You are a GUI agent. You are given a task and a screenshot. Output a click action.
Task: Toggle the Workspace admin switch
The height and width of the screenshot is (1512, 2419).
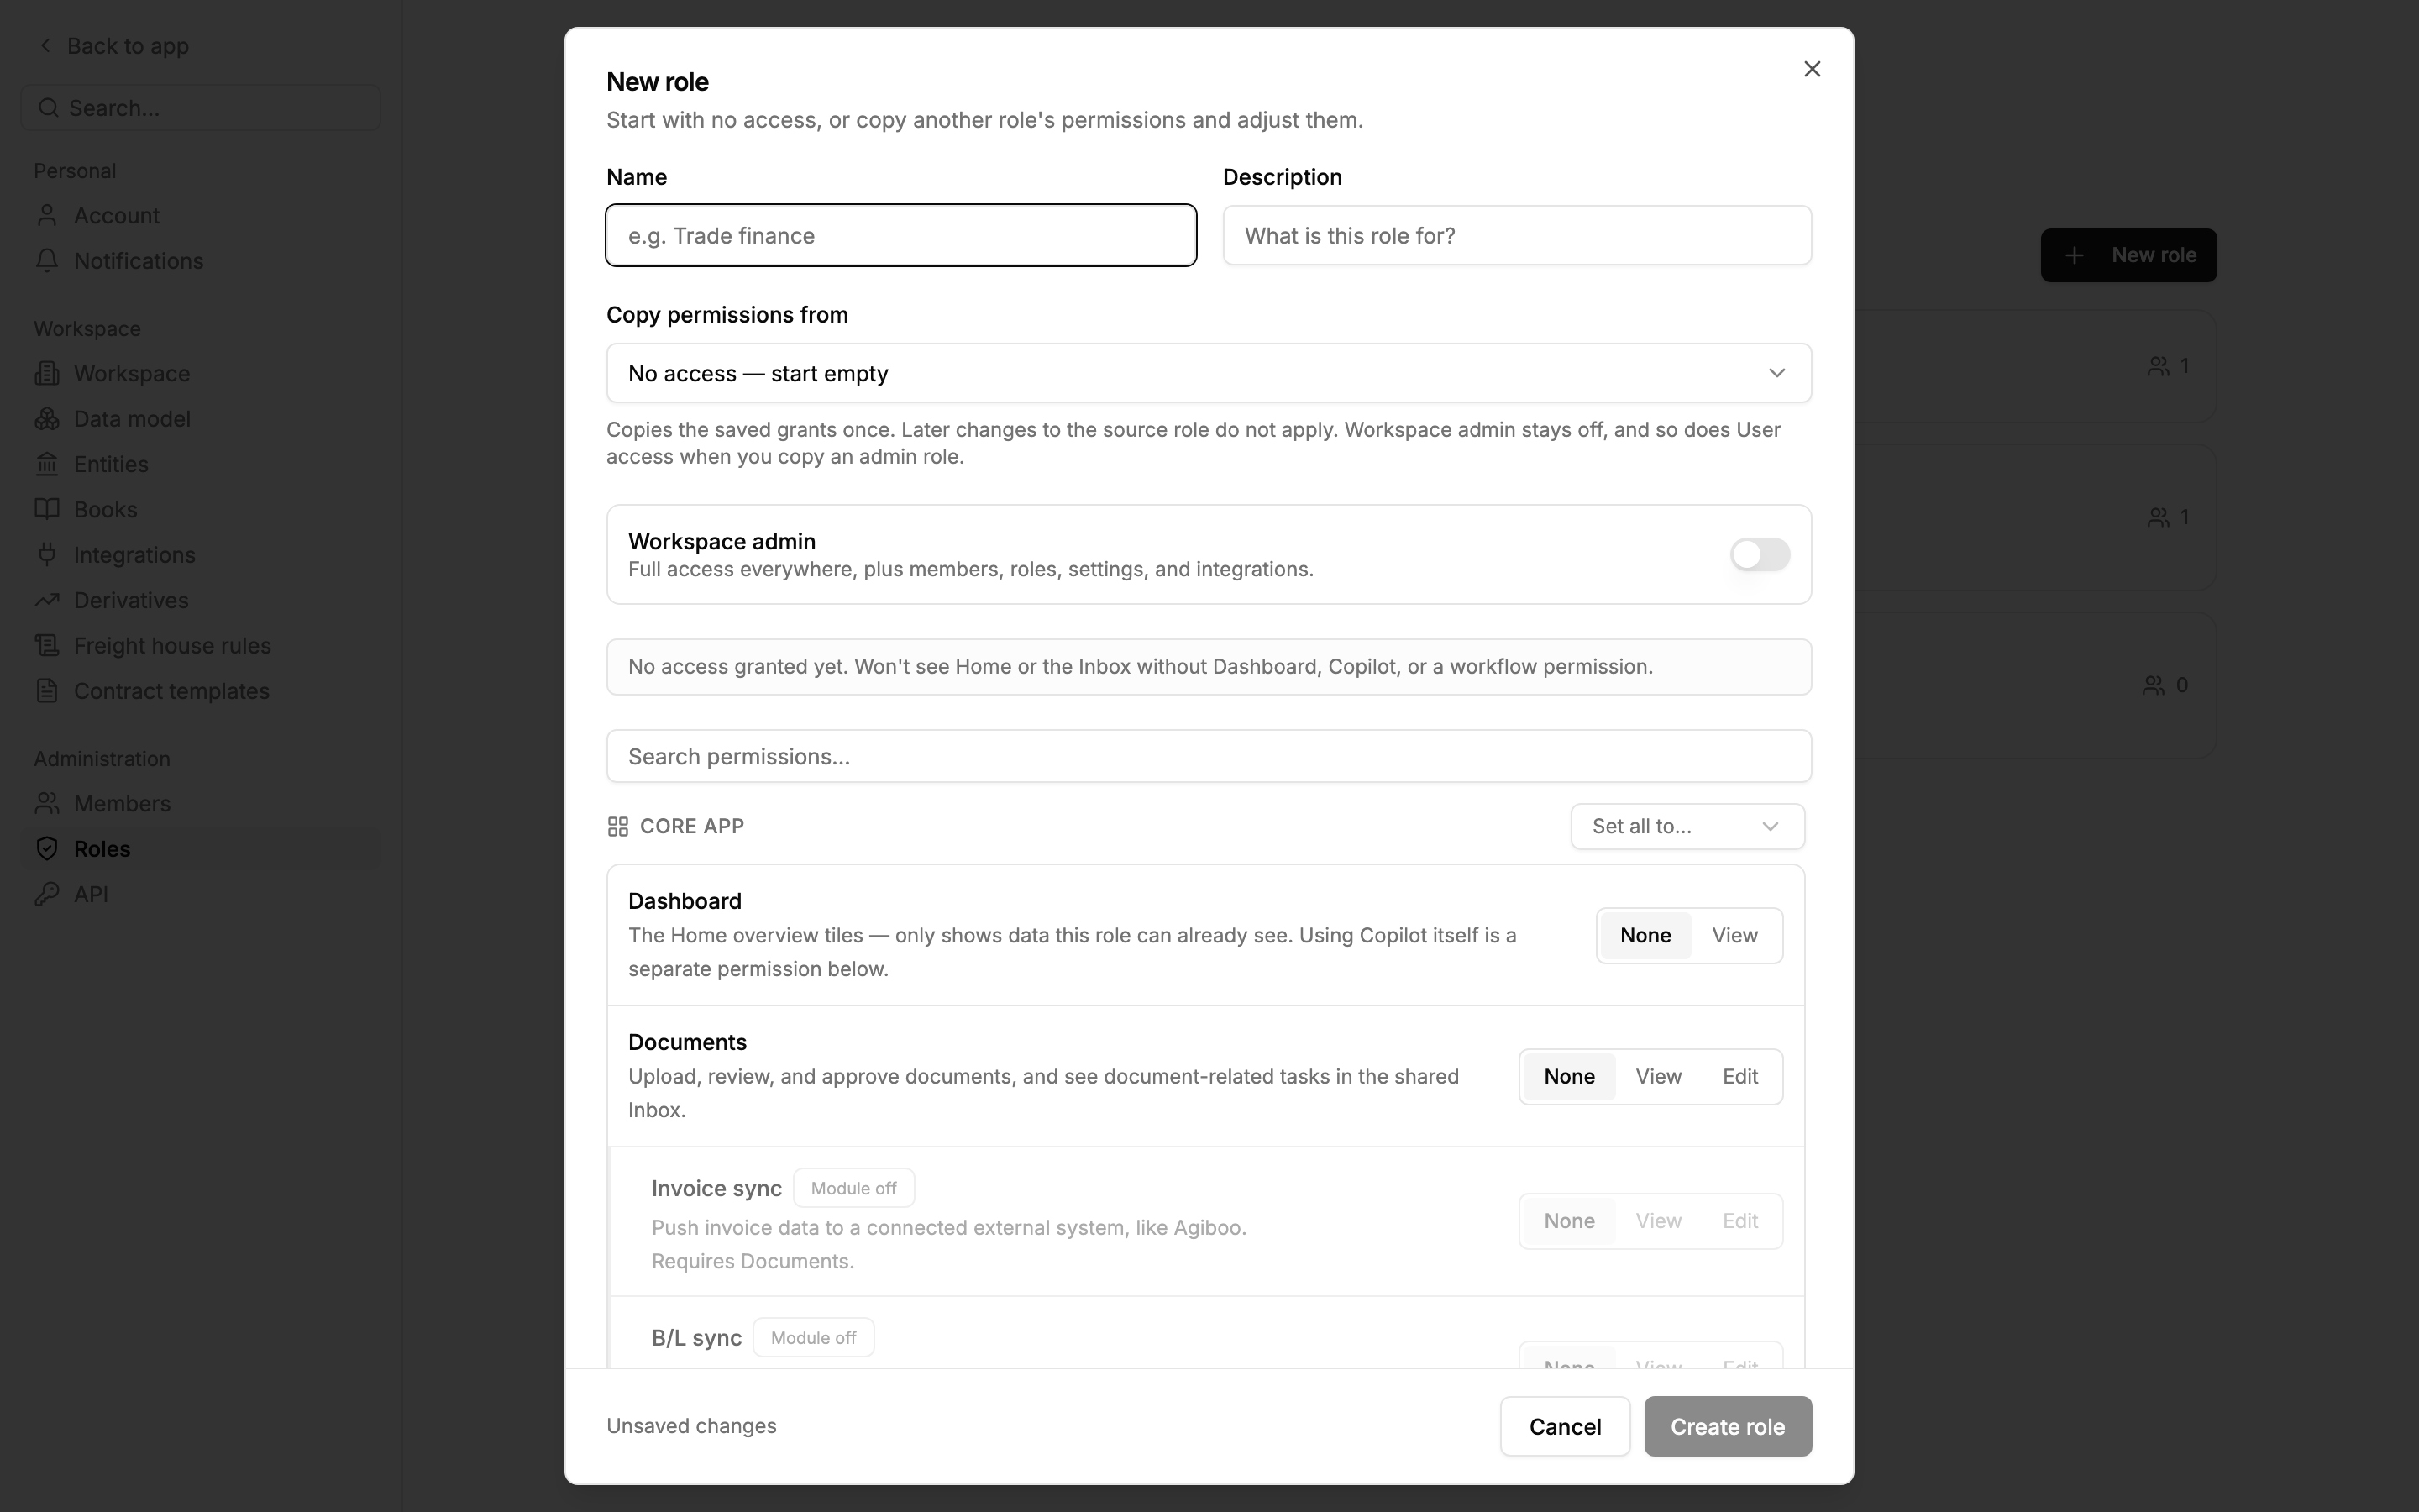1760,555
